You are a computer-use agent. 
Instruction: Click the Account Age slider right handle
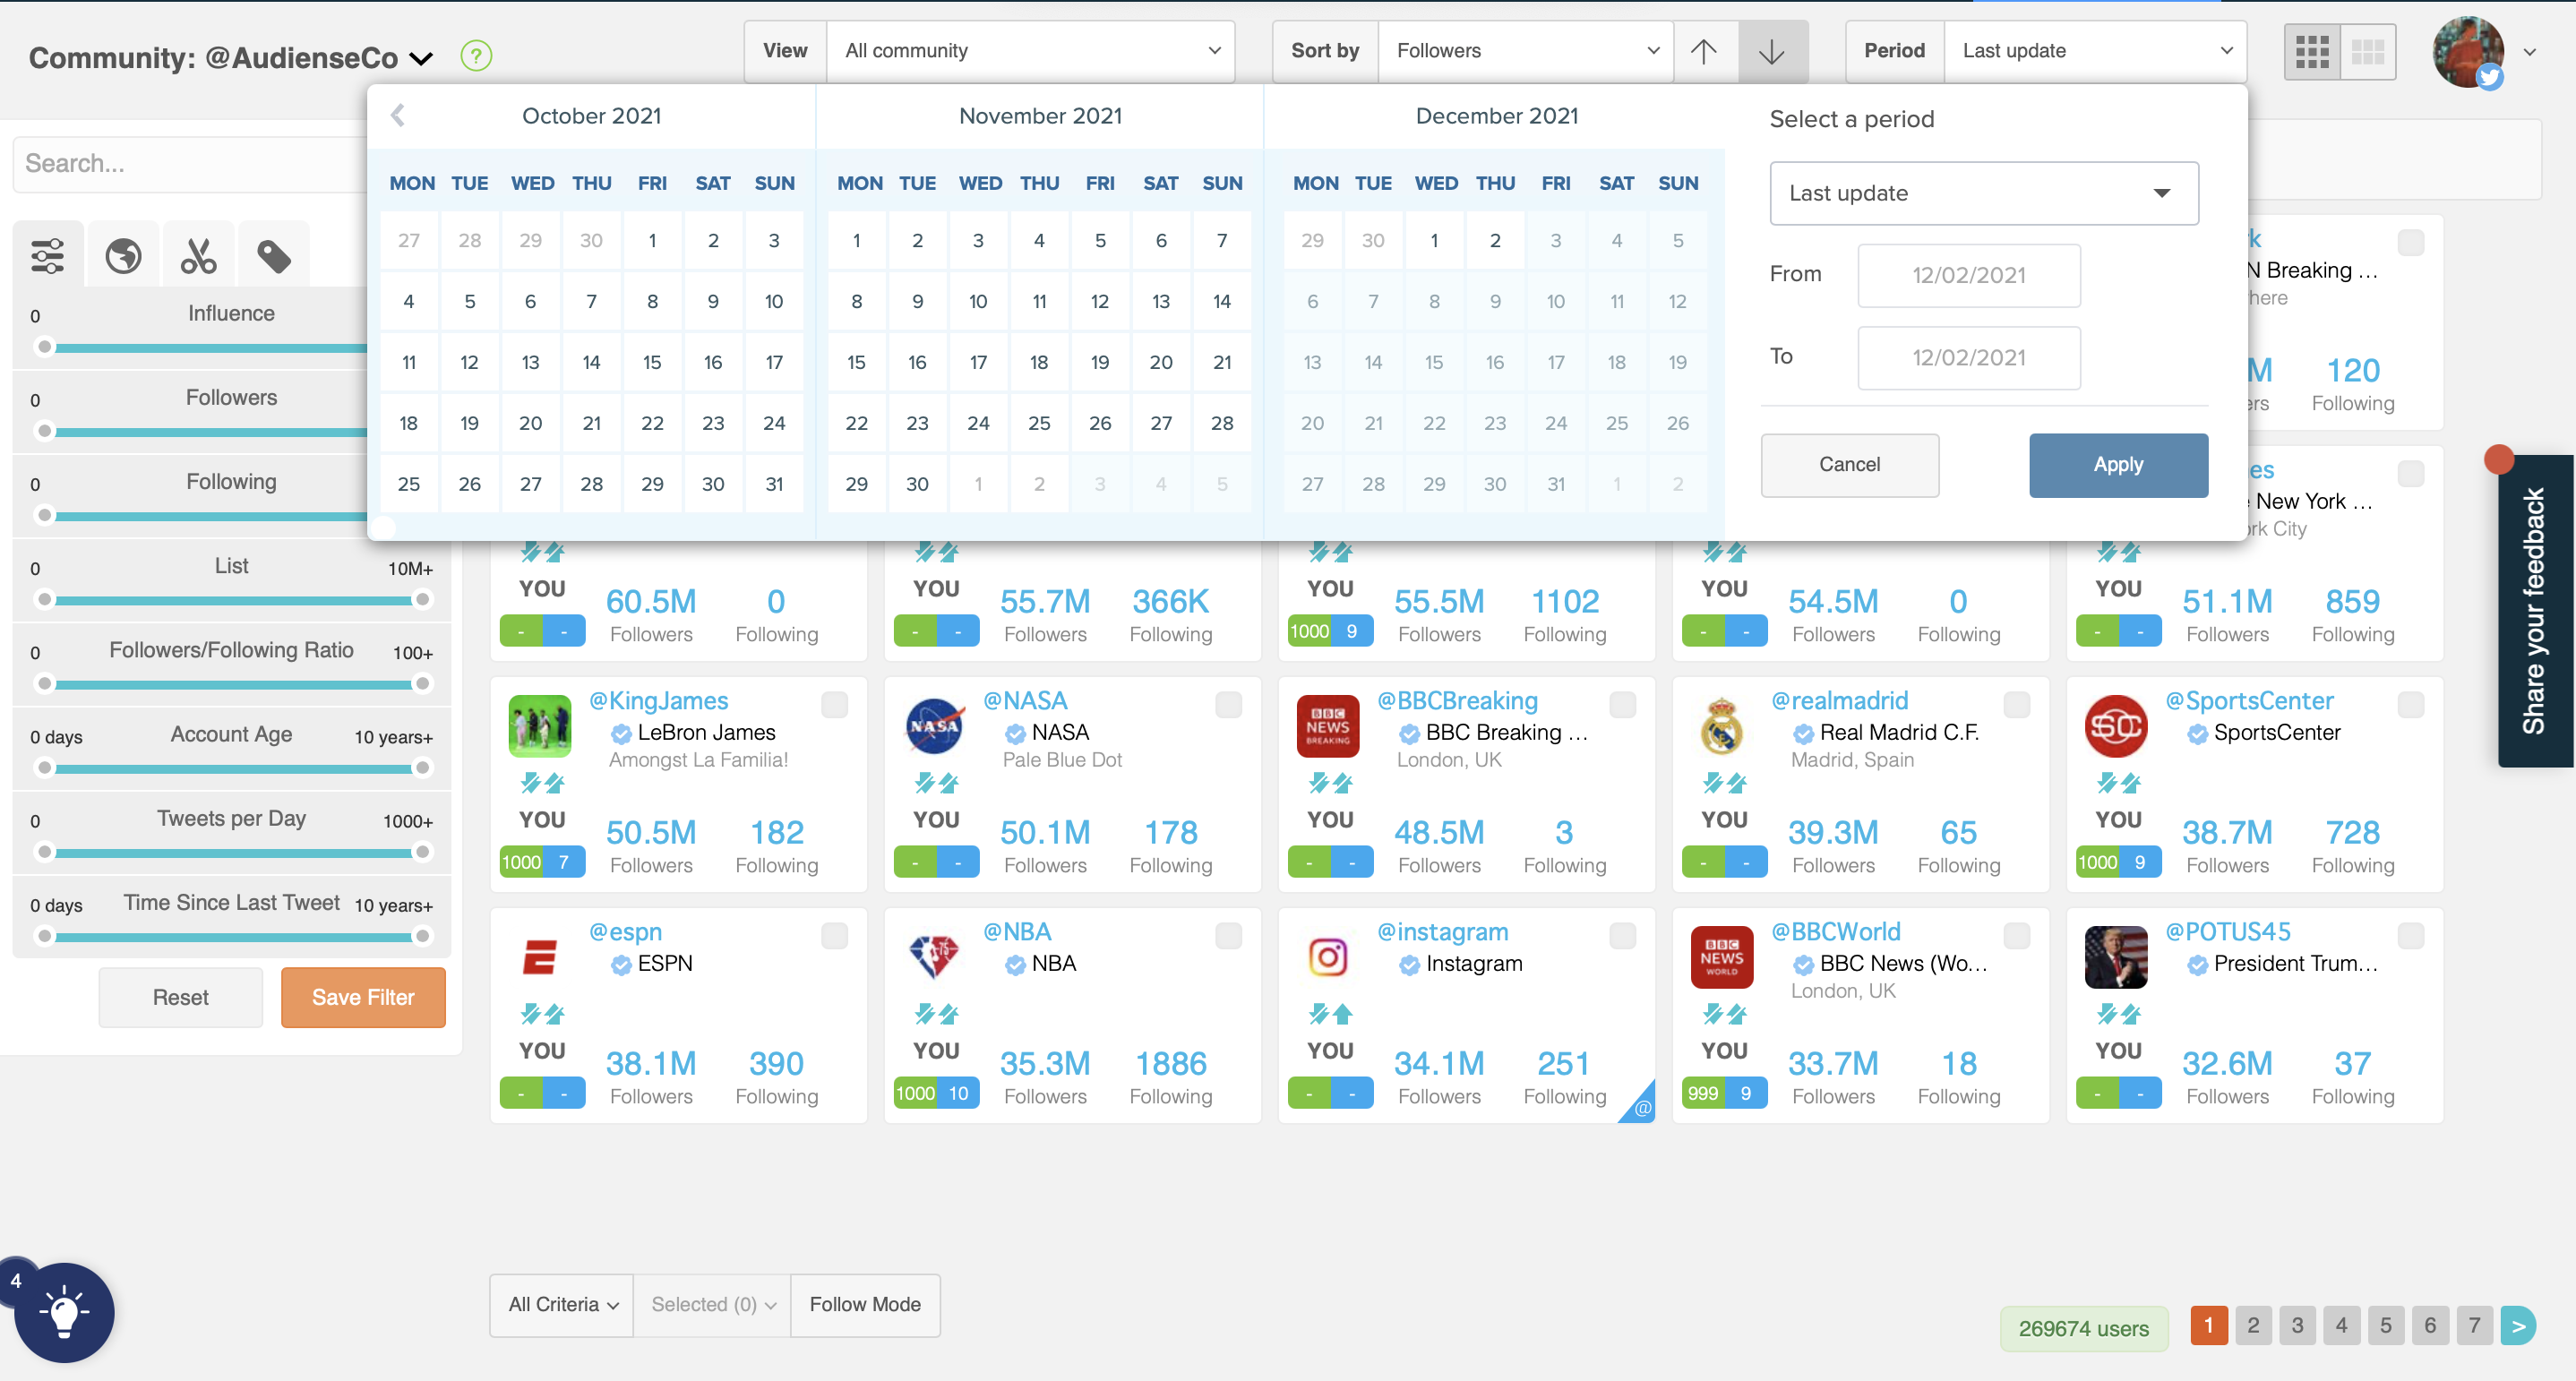pyautogui.click(x=422, y=768)
